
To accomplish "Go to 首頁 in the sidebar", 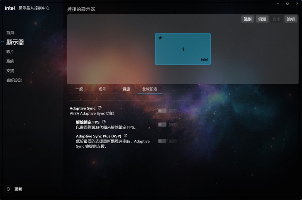I will pyautogui.click(x=10, y=33).
